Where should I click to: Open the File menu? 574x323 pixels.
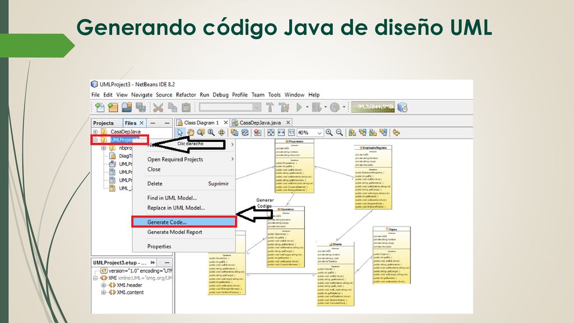click(x=95, y=94)
